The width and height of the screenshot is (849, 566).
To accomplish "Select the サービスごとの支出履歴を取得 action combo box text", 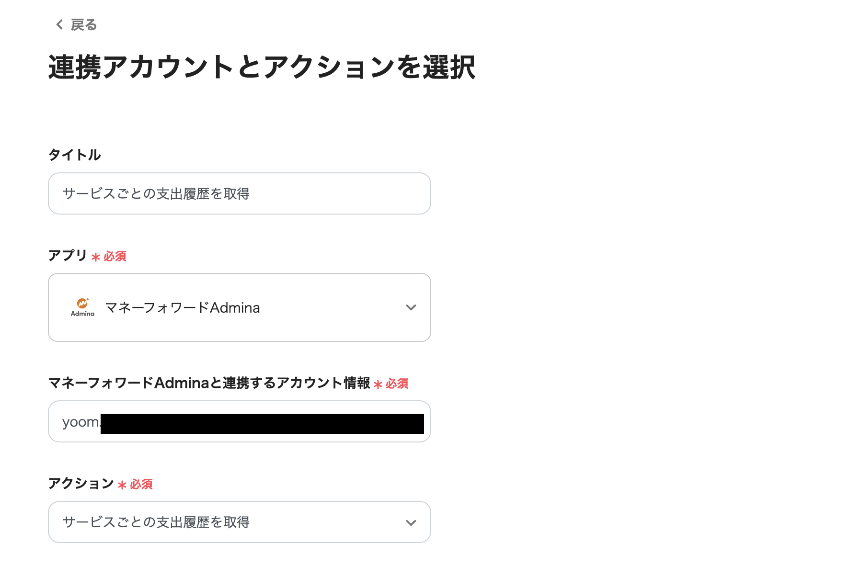I will point(156,522).
